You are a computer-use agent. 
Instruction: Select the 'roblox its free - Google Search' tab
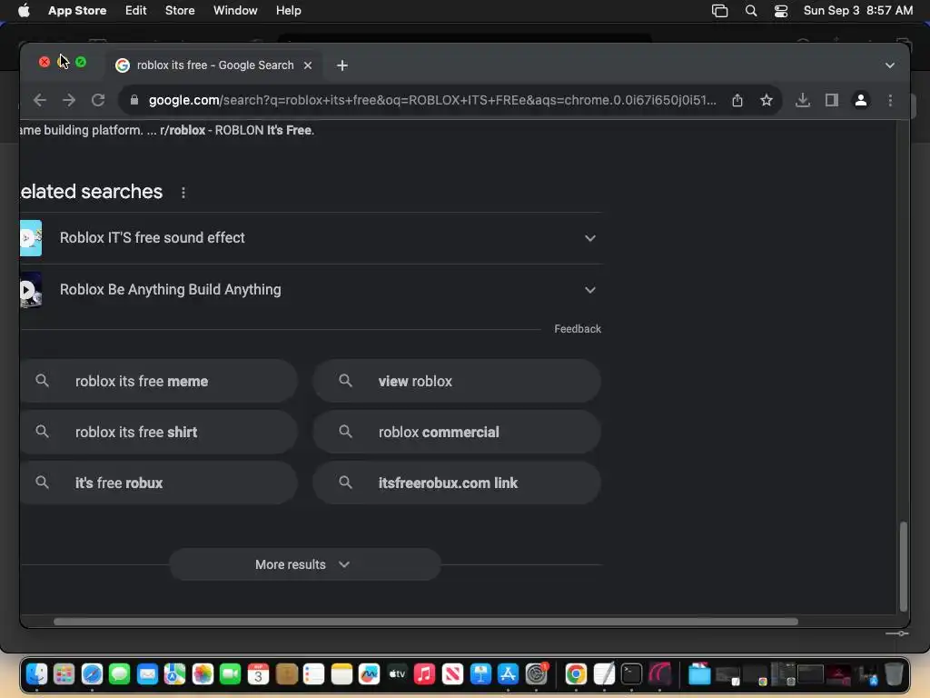tap(214, 65)
